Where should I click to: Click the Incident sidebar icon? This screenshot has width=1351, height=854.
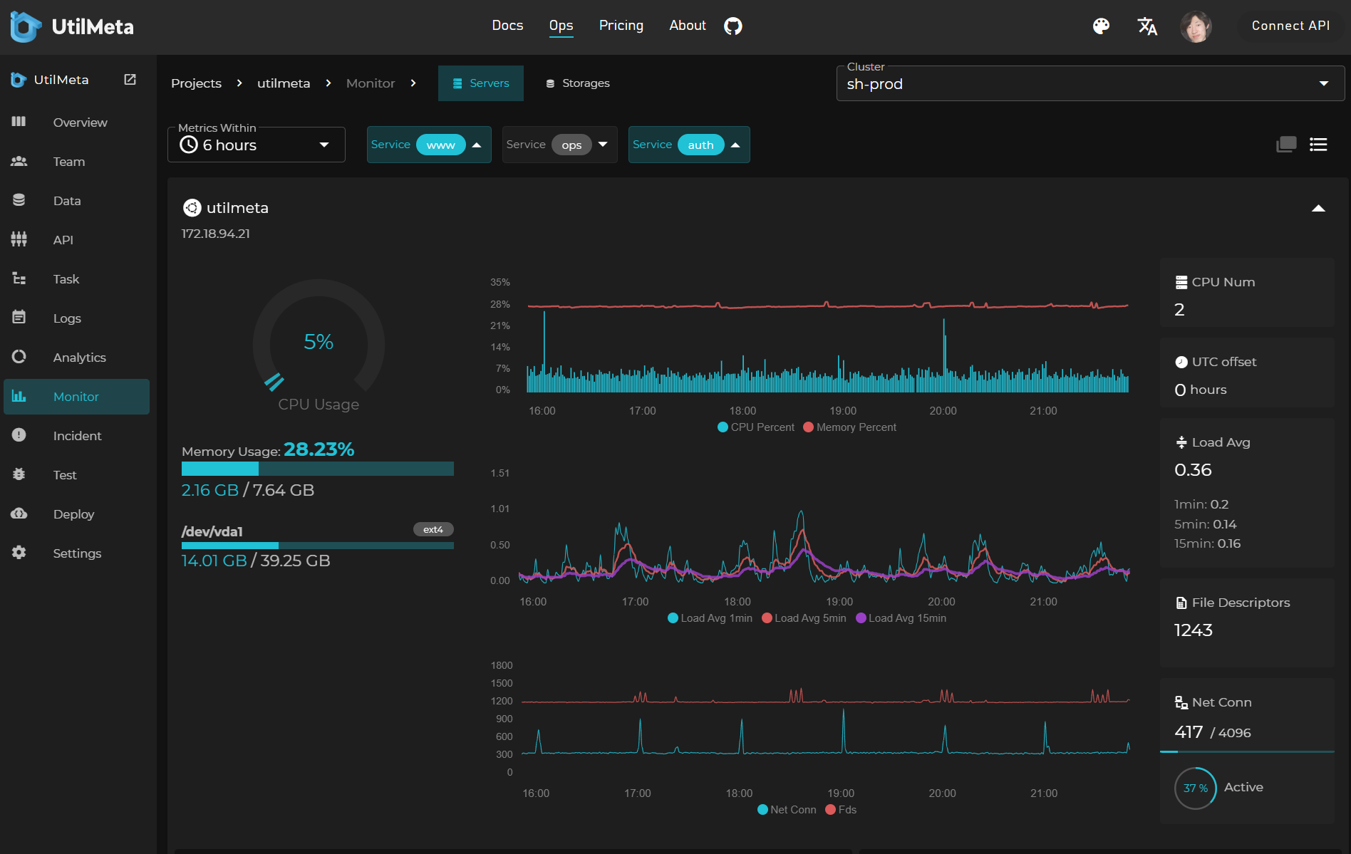click(19, 435)
